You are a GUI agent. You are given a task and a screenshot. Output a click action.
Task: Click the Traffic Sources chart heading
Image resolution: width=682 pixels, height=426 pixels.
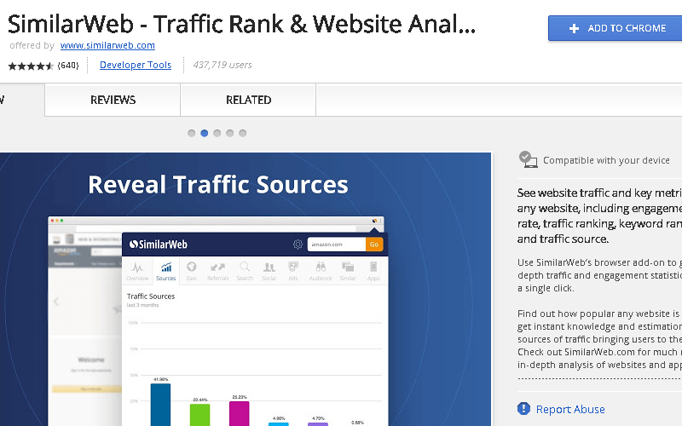pos(151,296)
